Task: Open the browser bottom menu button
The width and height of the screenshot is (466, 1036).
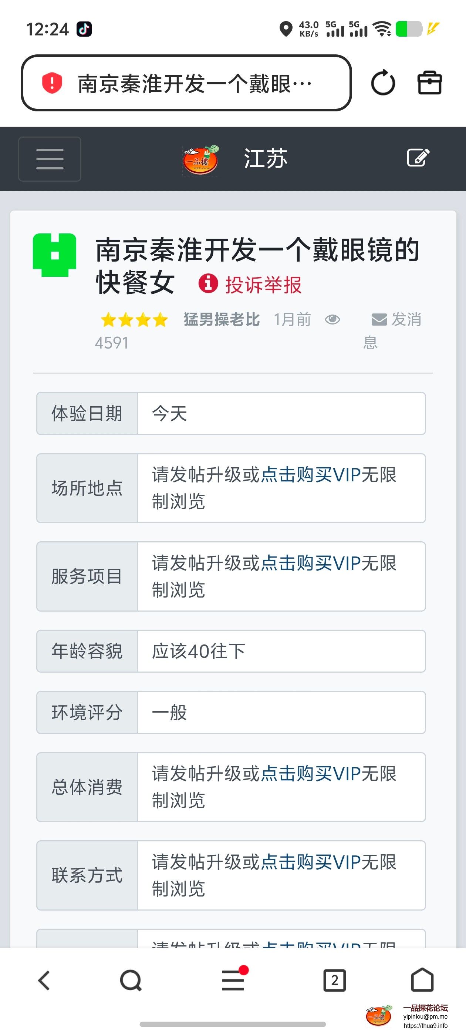Action: click(233, 980)
